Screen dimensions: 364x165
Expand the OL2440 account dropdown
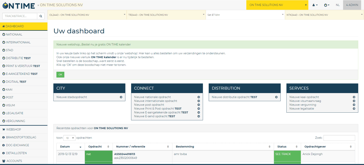(x=87, y=15)
